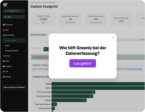145x112 pixels.
Task: Select the Emissions By Category tab
Action: point(39,35)
